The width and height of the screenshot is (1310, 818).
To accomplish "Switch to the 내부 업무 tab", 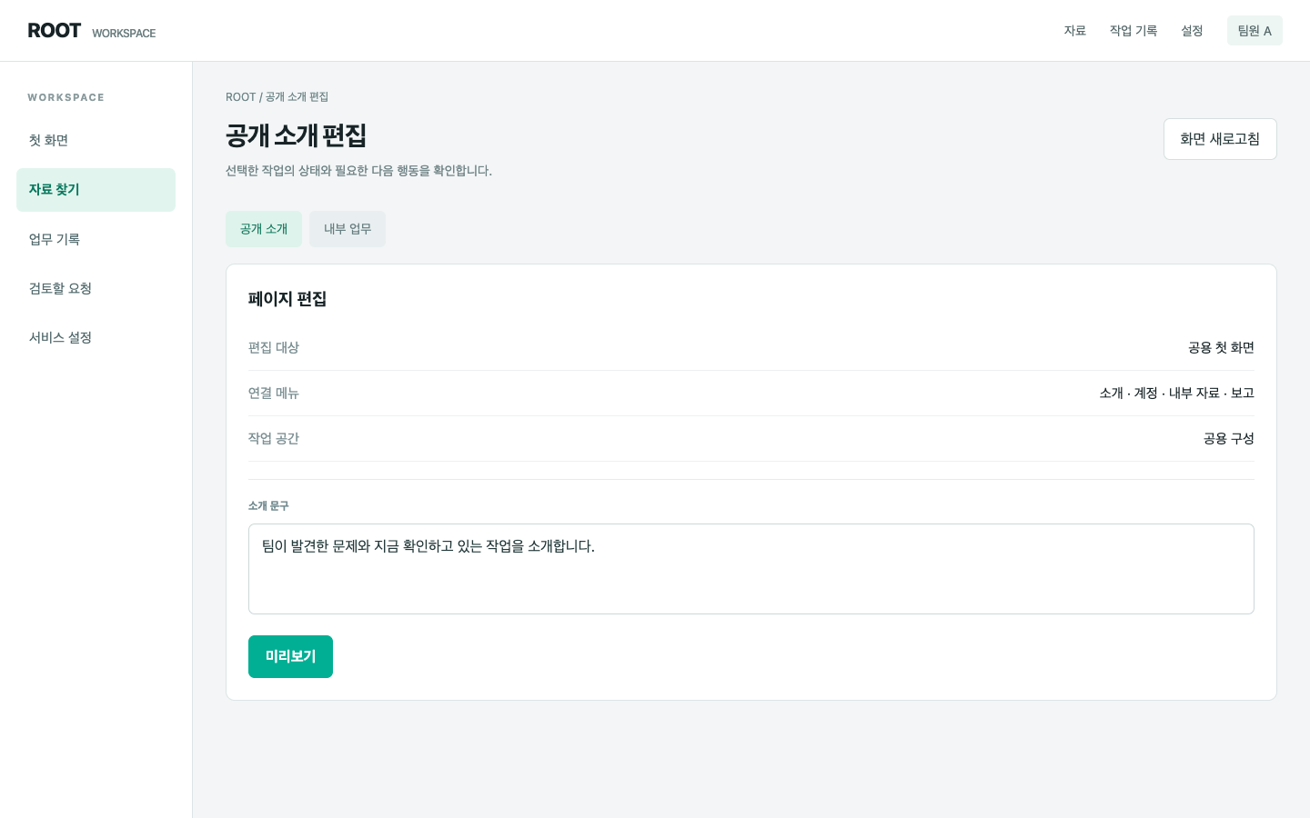I will coord(348,229).
